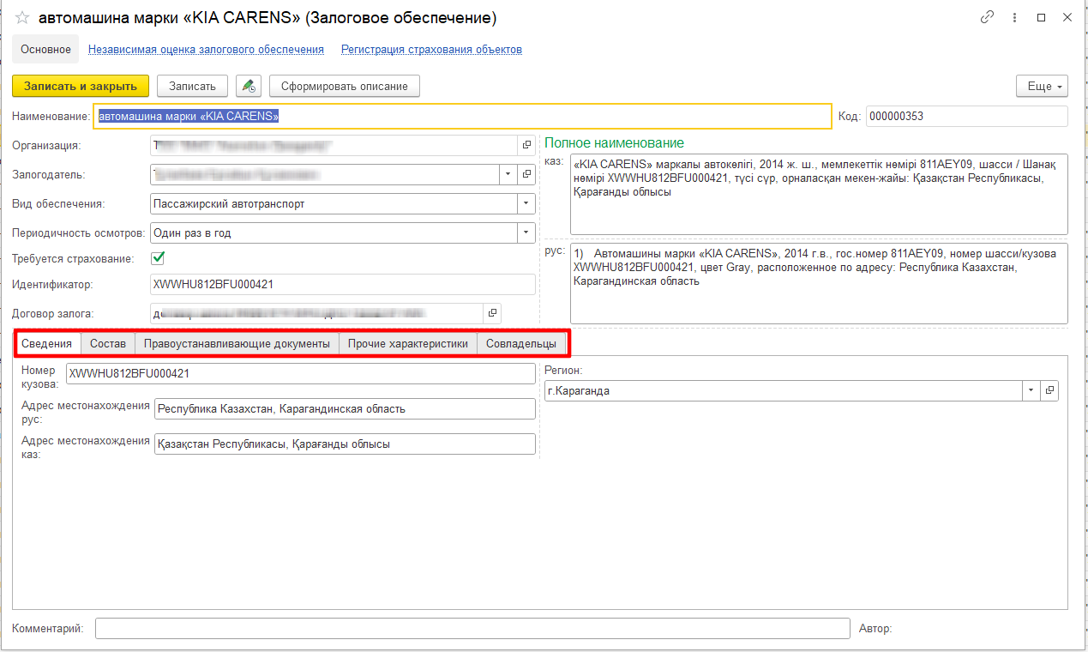The height and width of the screenshot is (652, 1088).
Task: Click the Код field
Action: click(x=967, y=116)
